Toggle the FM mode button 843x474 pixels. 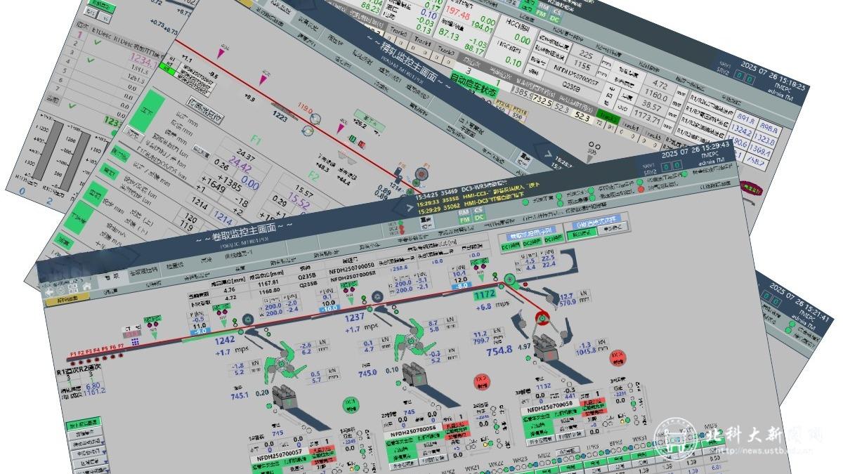click(464, 219)
